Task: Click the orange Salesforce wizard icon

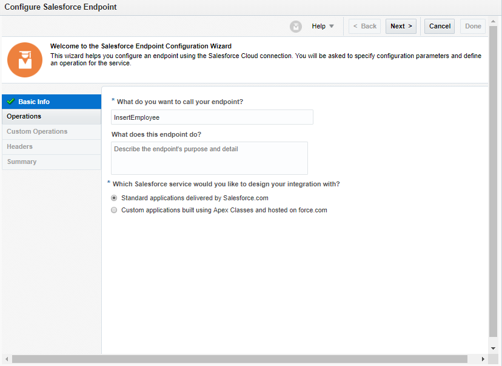Action: (x=25, y=60)
